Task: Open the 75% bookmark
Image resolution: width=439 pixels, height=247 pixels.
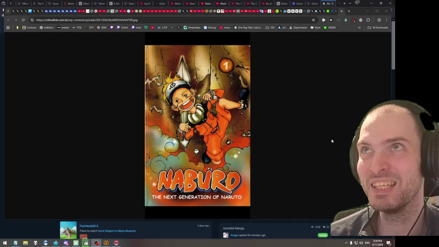Action: coord(77,27)
